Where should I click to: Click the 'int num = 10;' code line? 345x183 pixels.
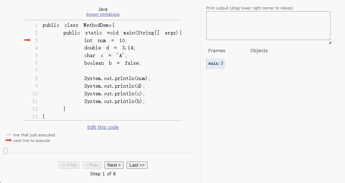(106, 40)
